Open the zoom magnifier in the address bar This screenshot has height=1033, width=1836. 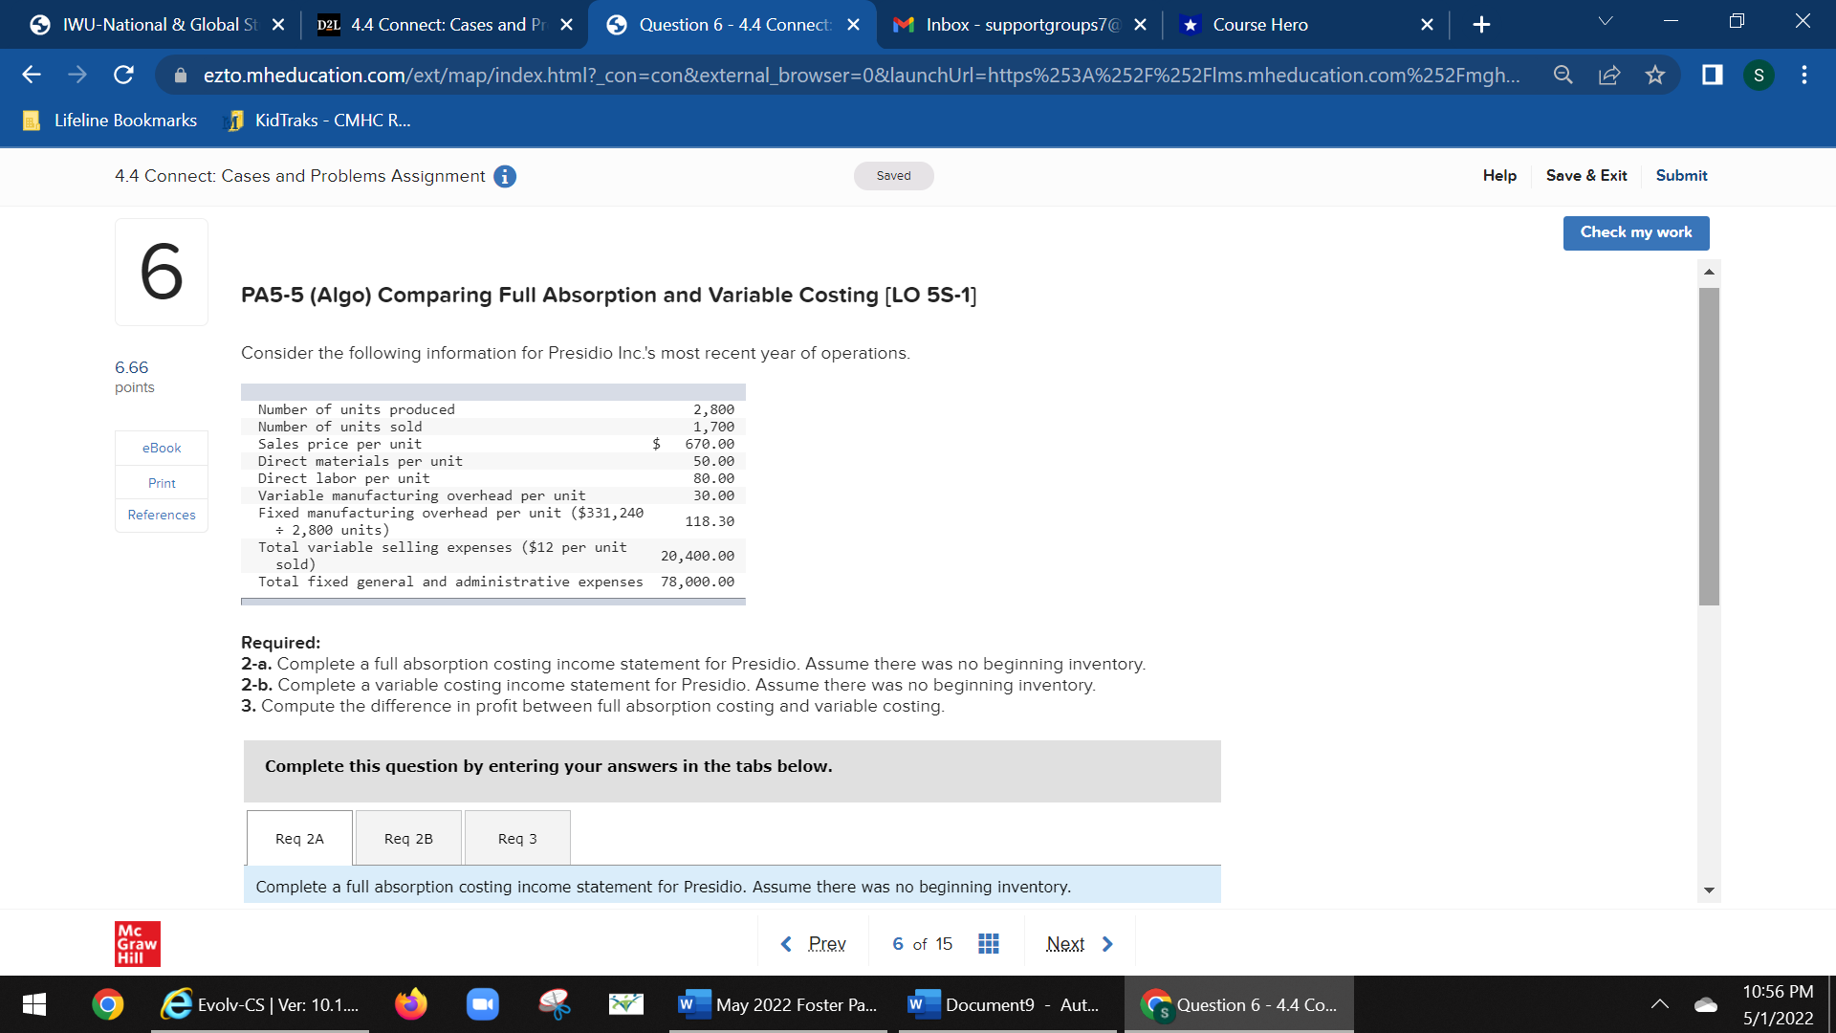(x=1563, y=75)
